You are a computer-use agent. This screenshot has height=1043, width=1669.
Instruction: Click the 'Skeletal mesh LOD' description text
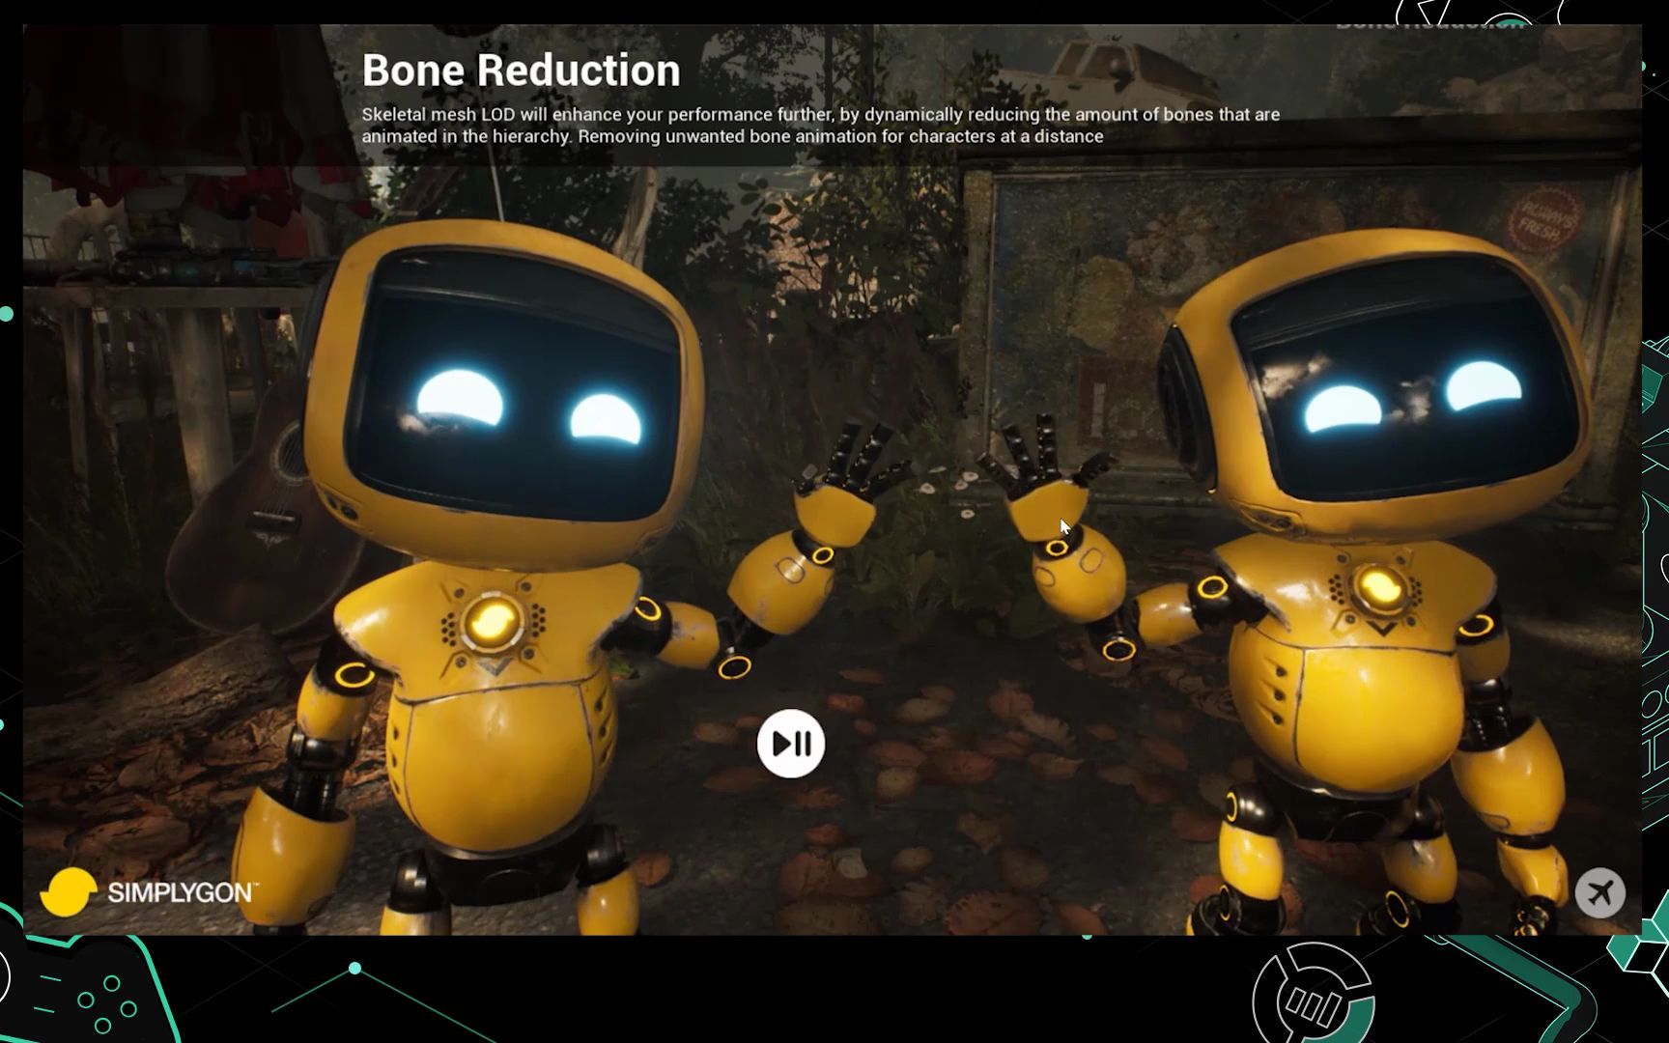click(x=821, y=126)
